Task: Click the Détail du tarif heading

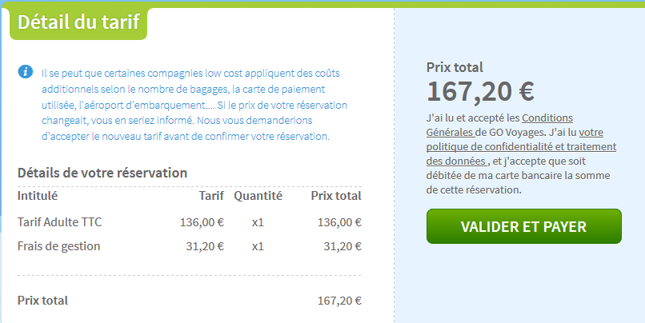Action: (78, 21)
